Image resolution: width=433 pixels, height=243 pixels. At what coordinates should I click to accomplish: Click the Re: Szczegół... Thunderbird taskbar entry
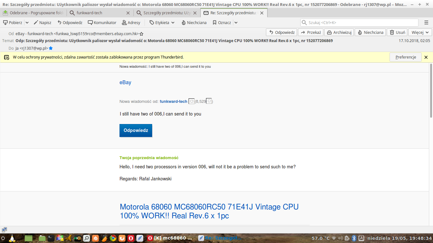(220, 238)
